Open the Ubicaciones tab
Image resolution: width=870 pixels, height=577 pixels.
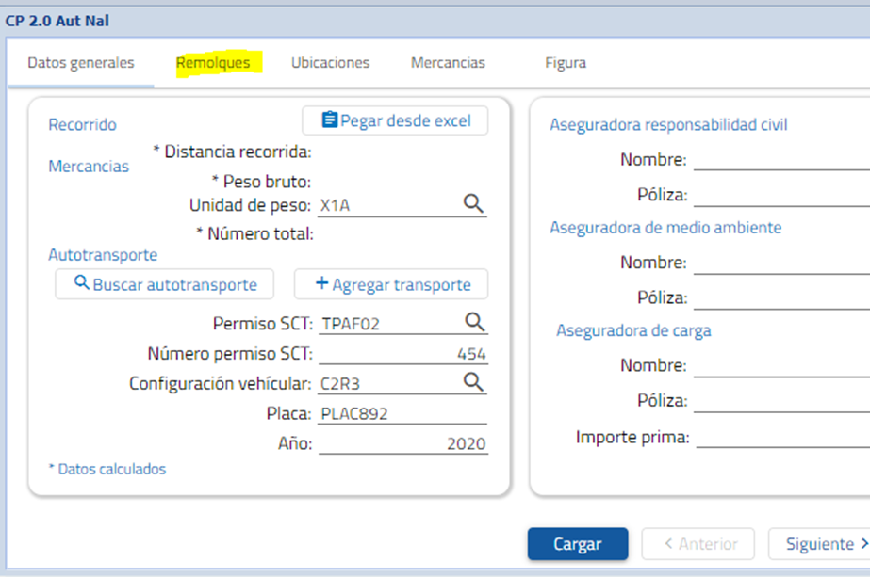[330, 63]
